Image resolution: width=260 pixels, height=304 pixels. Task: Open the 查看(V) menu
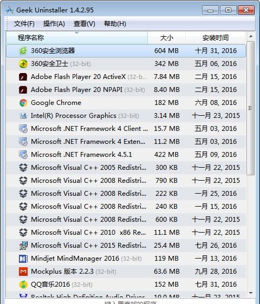(x=84, y=24)
